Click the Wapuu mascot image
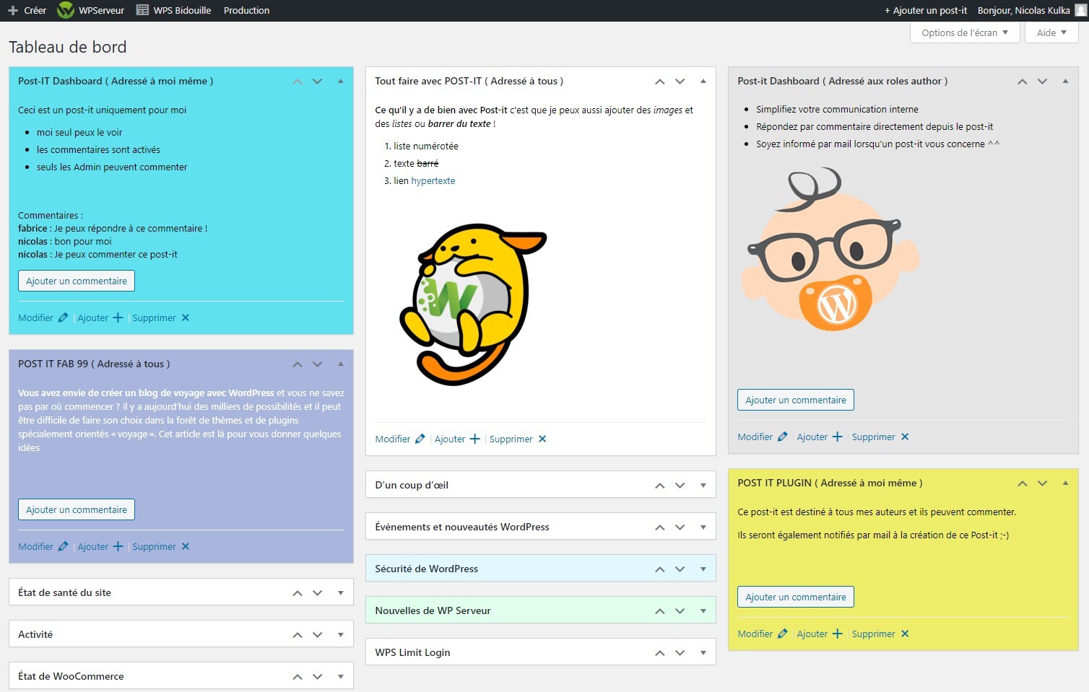Image resolution: width=1089 pixels, height=692 pixels. point(473,304)
